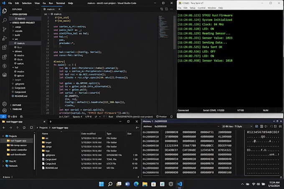Open the Memory address dropdown
This screenshot has height=189, width=284.
(x=218, y=126)
